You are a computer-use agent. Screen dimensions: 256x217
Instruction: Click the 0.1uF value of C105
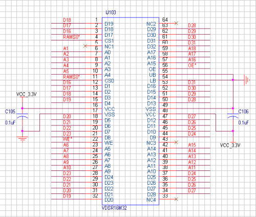pos(10,123)
